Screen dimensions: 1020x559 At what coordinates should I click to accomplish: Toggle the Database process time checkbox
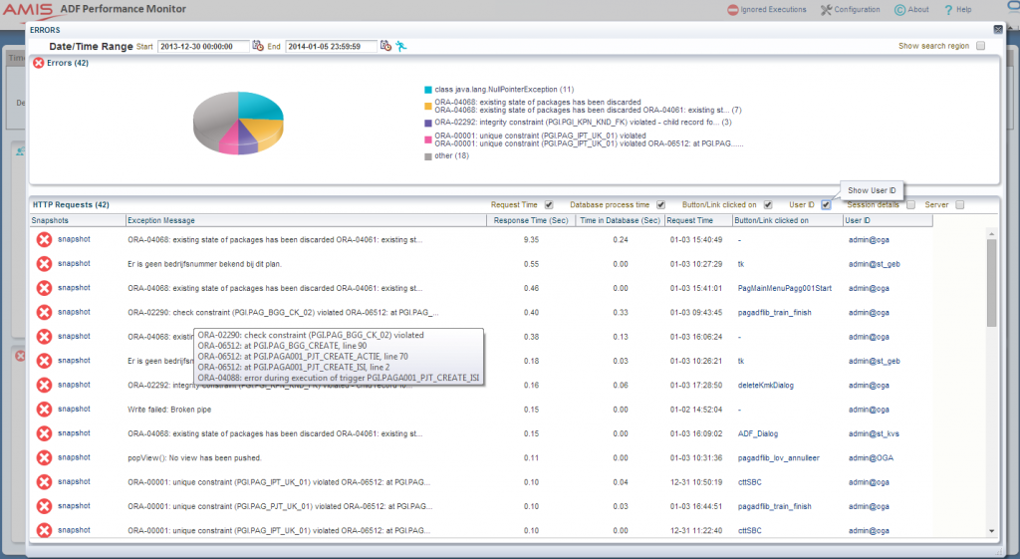coord(660,204)
